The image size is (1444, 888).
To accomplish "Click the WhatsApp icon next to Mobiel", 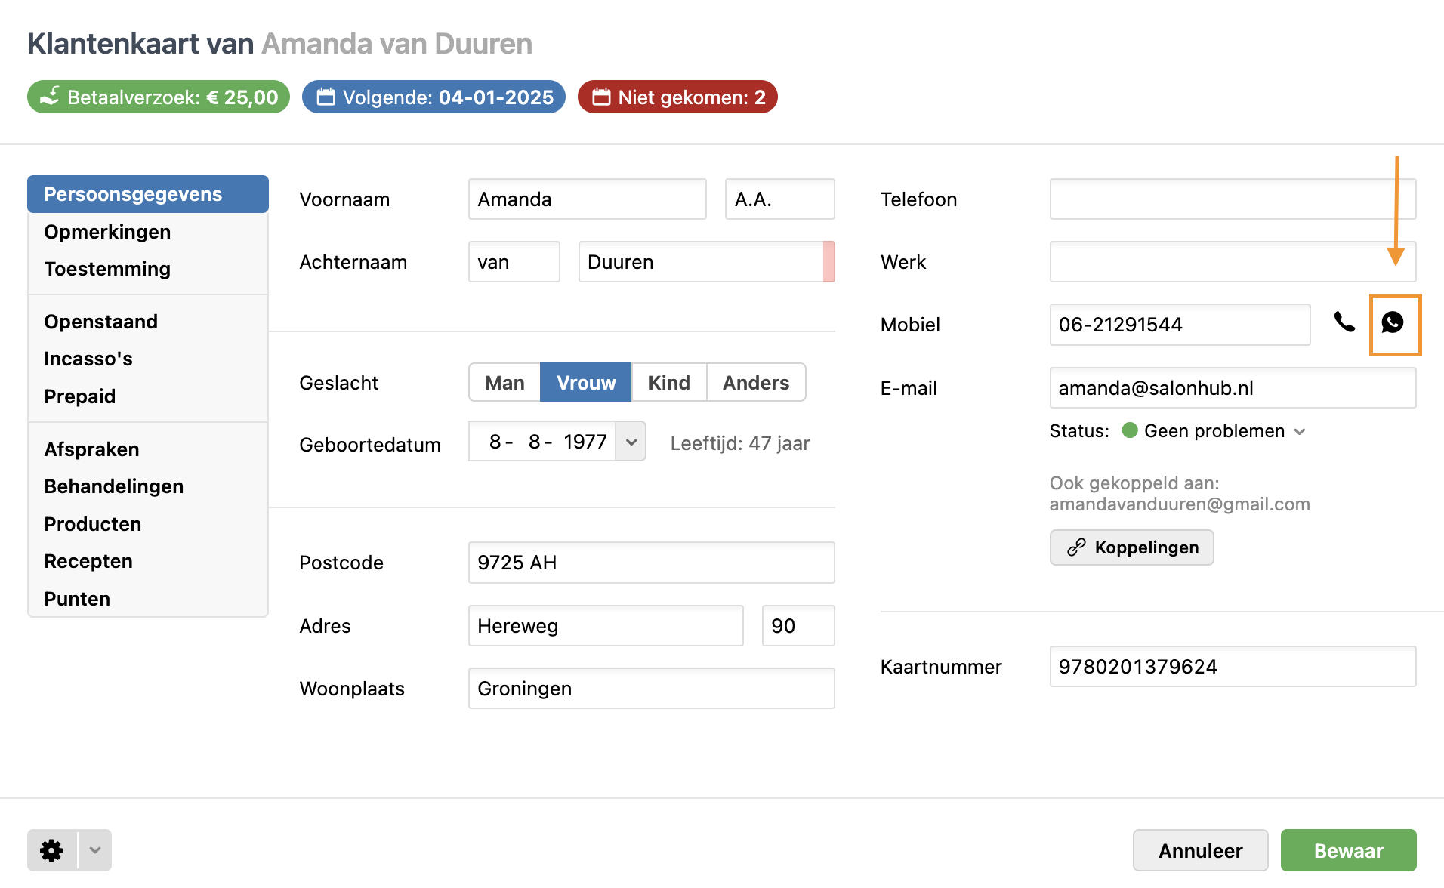I will click(1393, 323).
